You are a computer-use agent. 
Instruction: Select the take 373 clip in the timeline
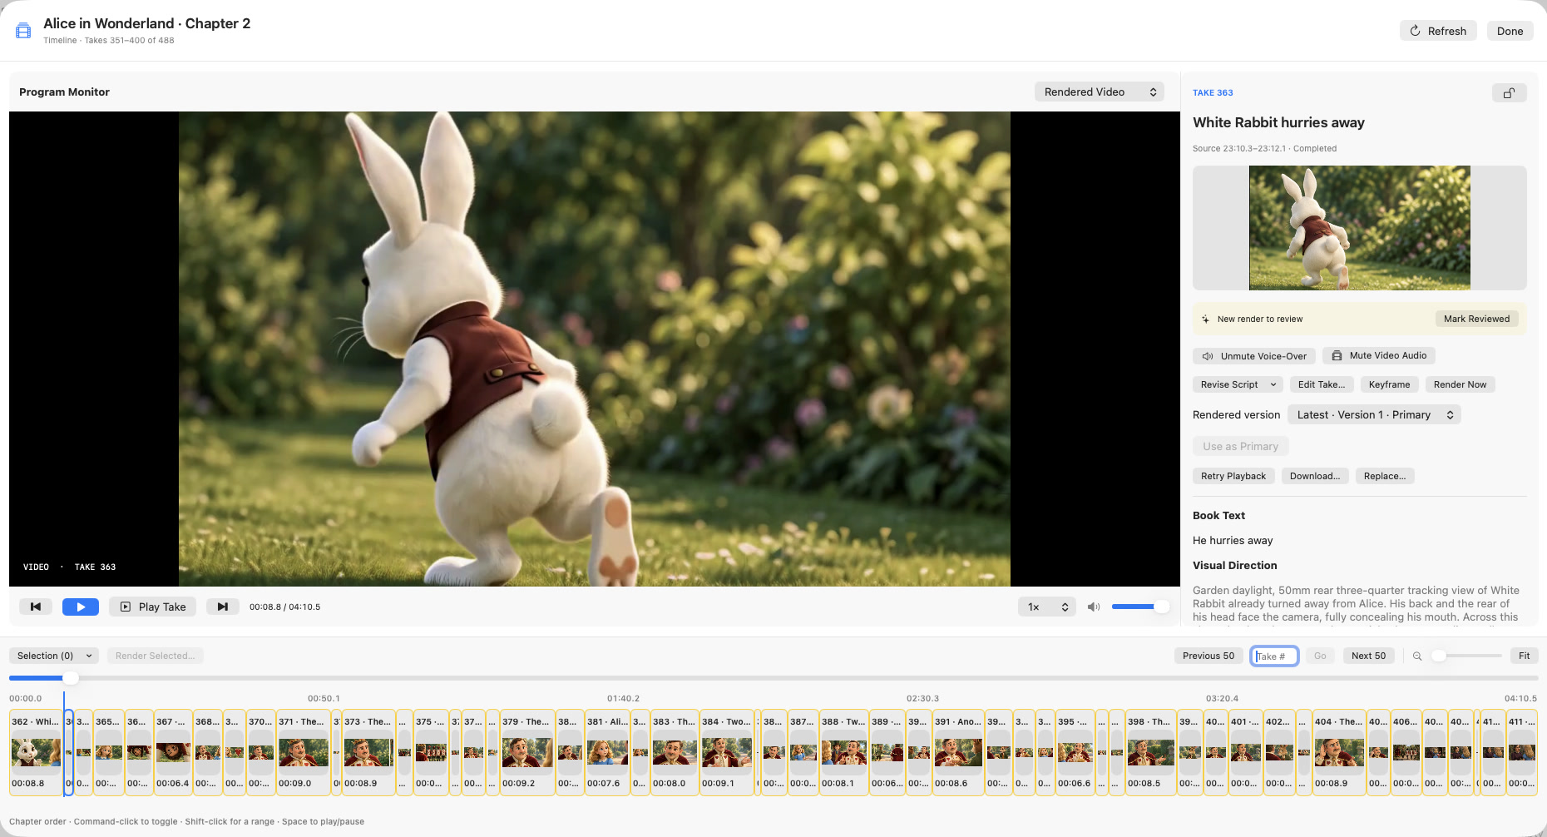coord(368,753)
